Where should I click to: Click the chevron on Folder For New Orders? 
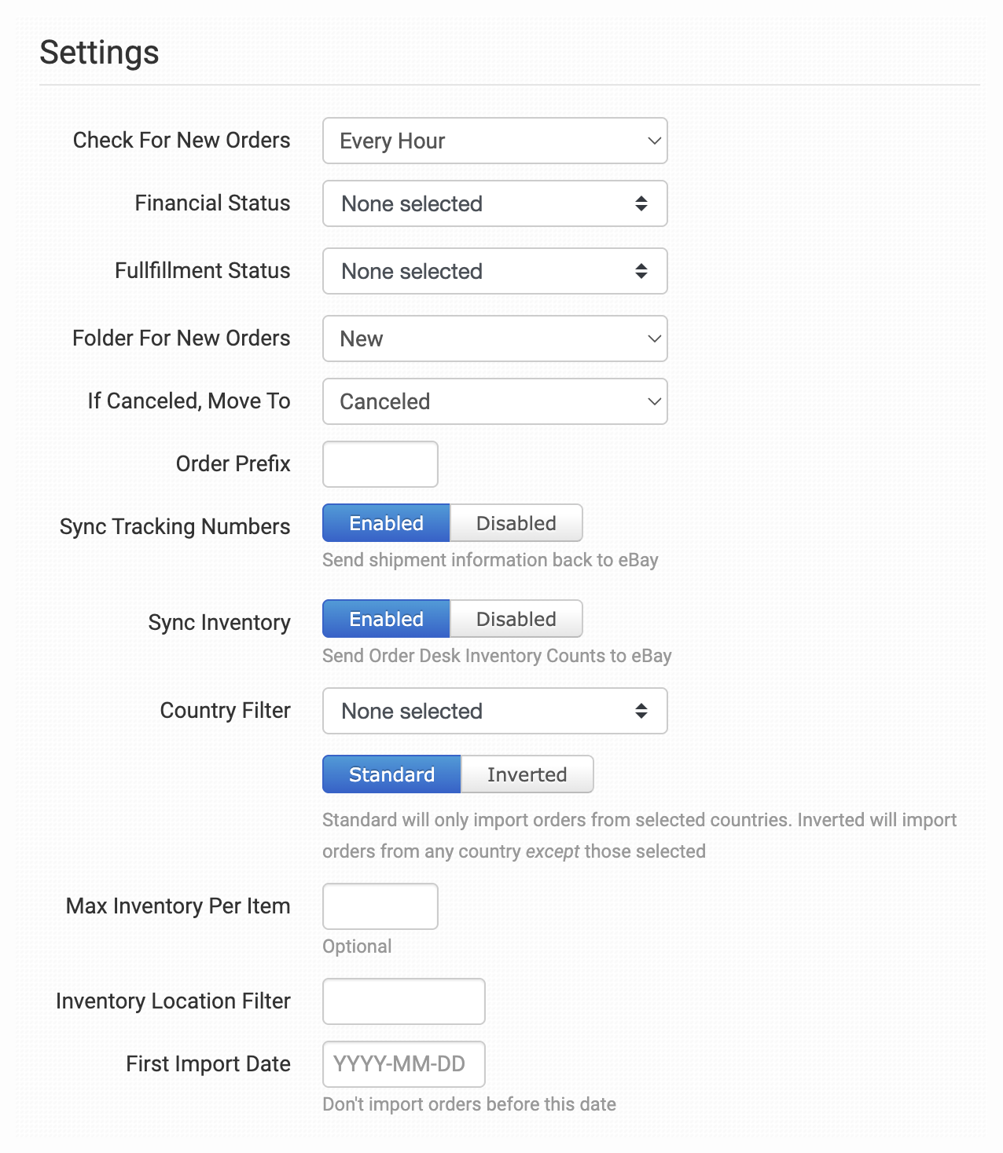[654, 339]
